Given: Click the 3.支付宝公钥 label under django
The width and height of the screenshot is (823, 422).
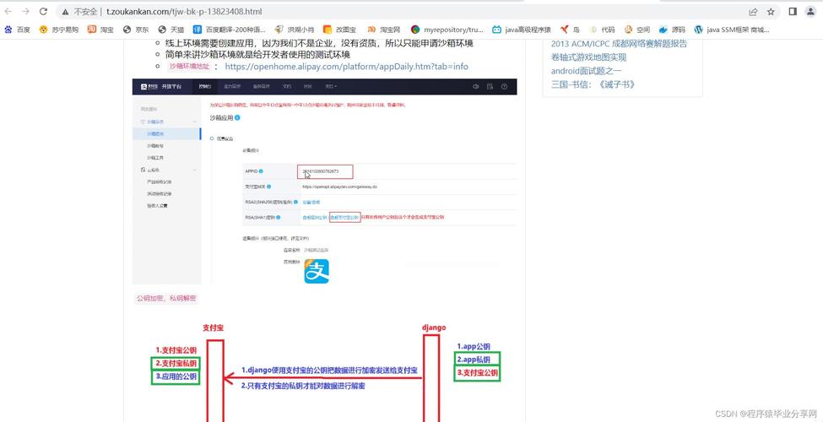Looking at the screenshot, I should click(x=477, y=373).
